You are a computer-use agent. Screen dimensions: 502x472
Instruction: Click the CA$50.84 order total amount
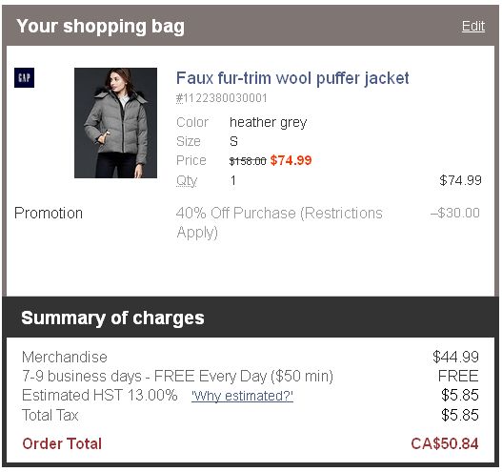(445, 443)
